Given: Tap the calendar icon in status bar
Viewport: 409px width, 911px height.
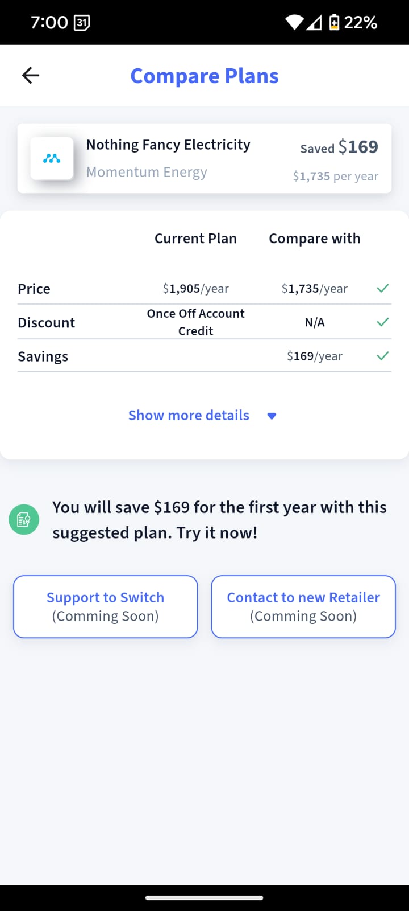Looking at the screenshot, I should (x=82, y=23).
